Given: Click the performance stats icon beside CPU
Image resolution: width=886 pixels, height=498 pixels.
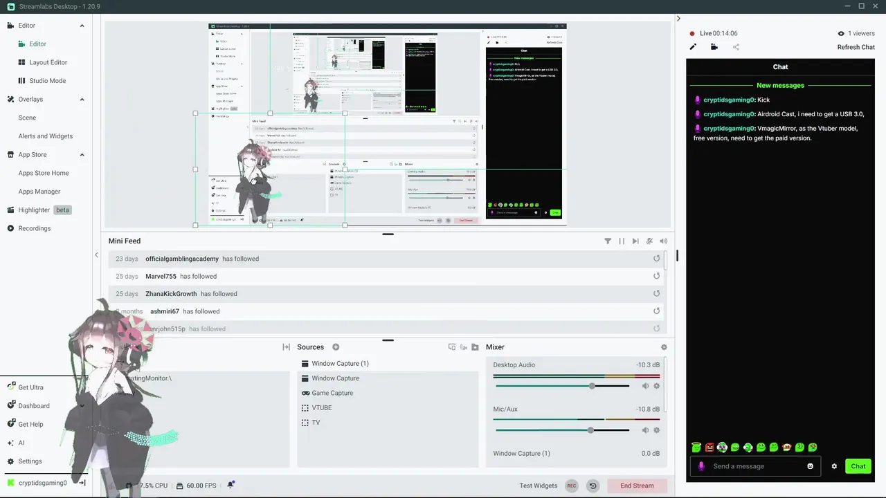Looking at the screenshot, I should (x=129, y=486).
